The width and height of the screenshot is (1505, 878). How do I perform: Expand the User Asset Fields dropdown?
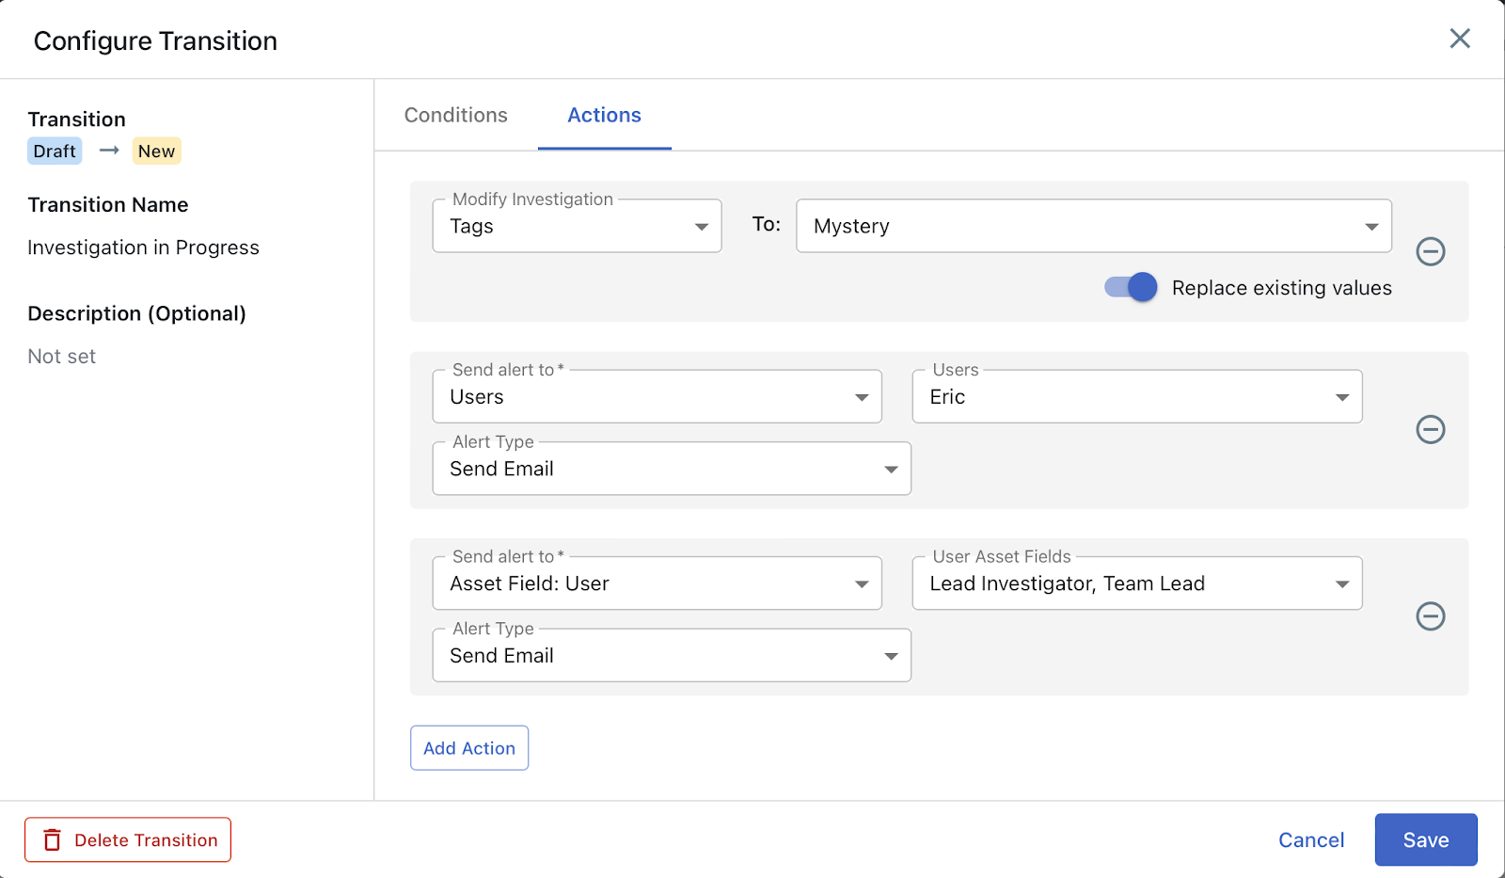(1136, 583)
